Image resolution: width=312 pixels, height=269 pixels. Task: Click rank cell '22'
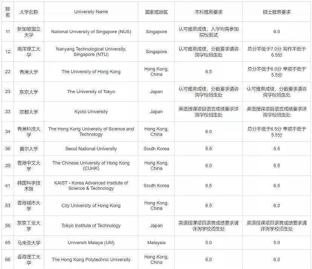8,72
